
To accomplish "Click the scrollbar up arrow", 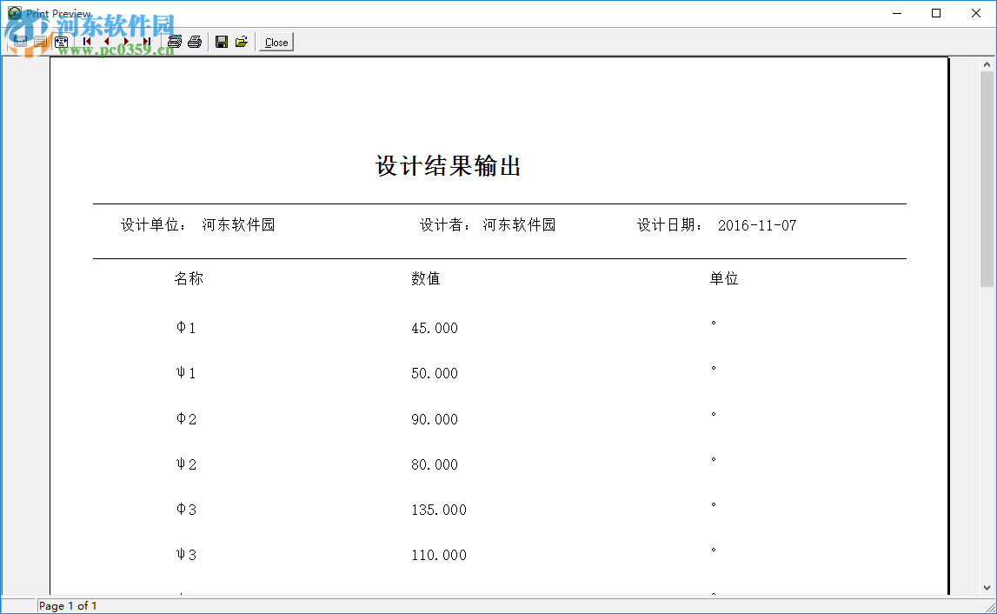I will pos(987,62).
